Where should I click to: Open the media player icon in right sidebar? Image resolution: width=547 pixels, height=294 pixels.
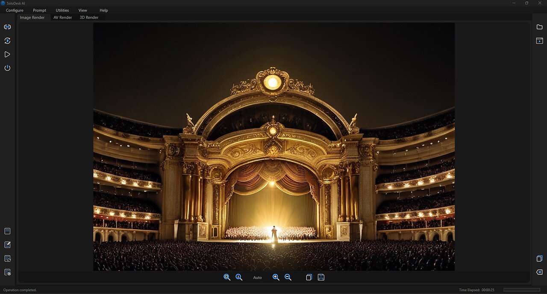pos(539,41)
